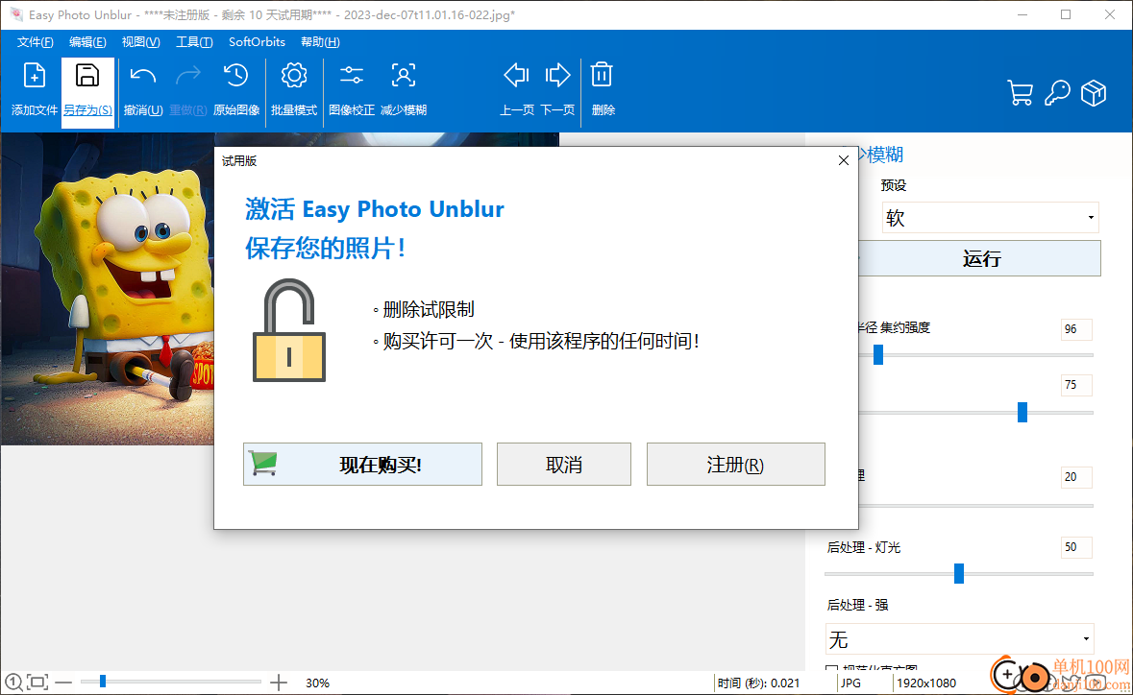
Task: Undo with the 撤消 arrow icon
Action: (142, 76)
